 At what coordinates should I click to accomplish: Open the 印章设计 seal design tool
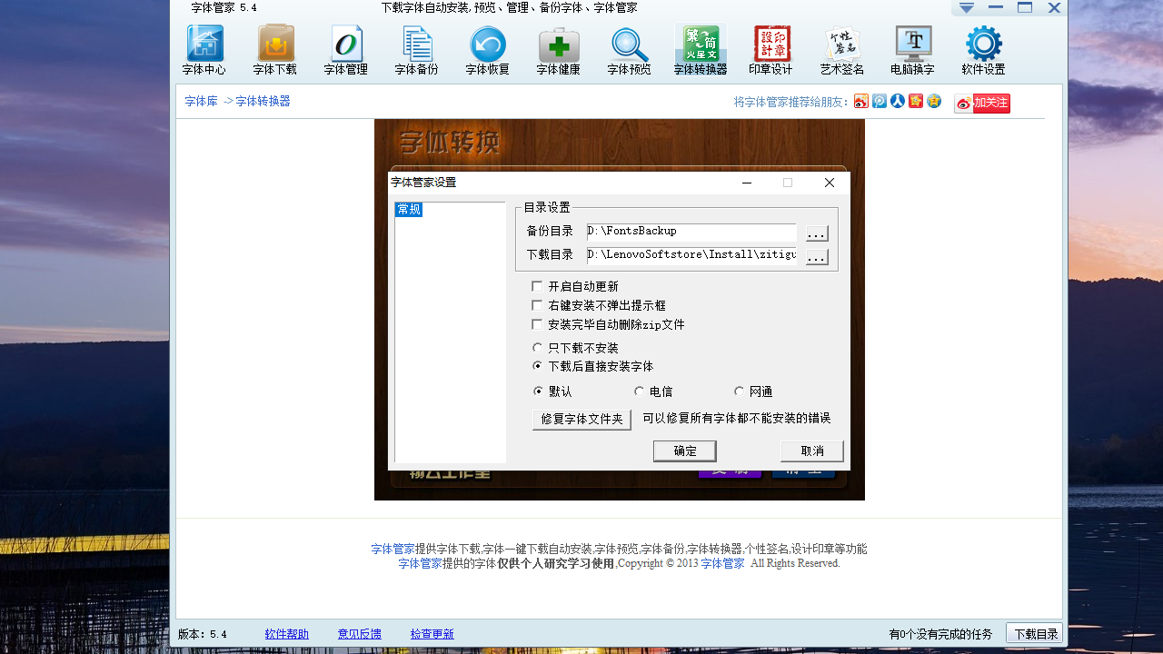point(771,50)
